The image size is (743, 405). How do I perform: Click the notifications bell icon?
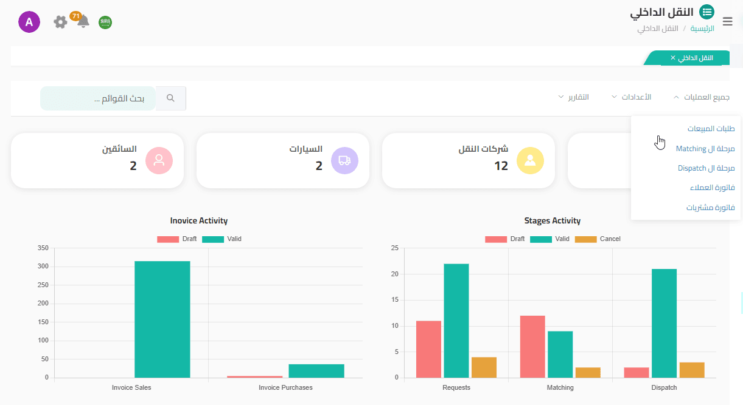tap(83, 22)
